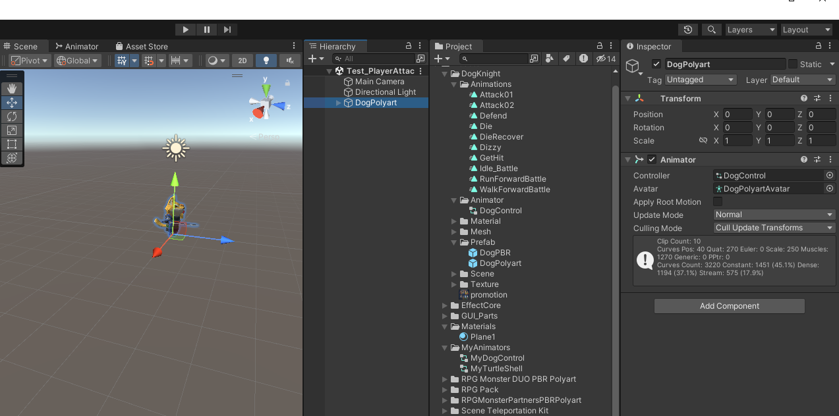This screenshot has width=839, height=416.
Task: Select MyTurtleShell controller asset
Action: 496,369
